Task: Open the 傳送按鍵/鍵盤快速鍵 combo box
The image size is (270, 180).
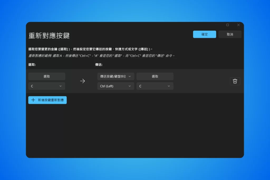Action: 115,76
